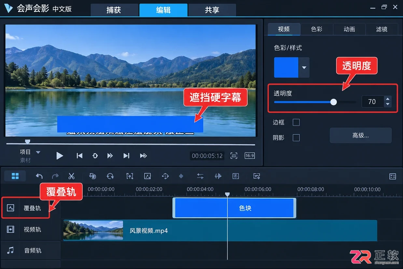Screen dimensions: 403x269
Task: Open the 视频 options tab
Action: [284, 29]
